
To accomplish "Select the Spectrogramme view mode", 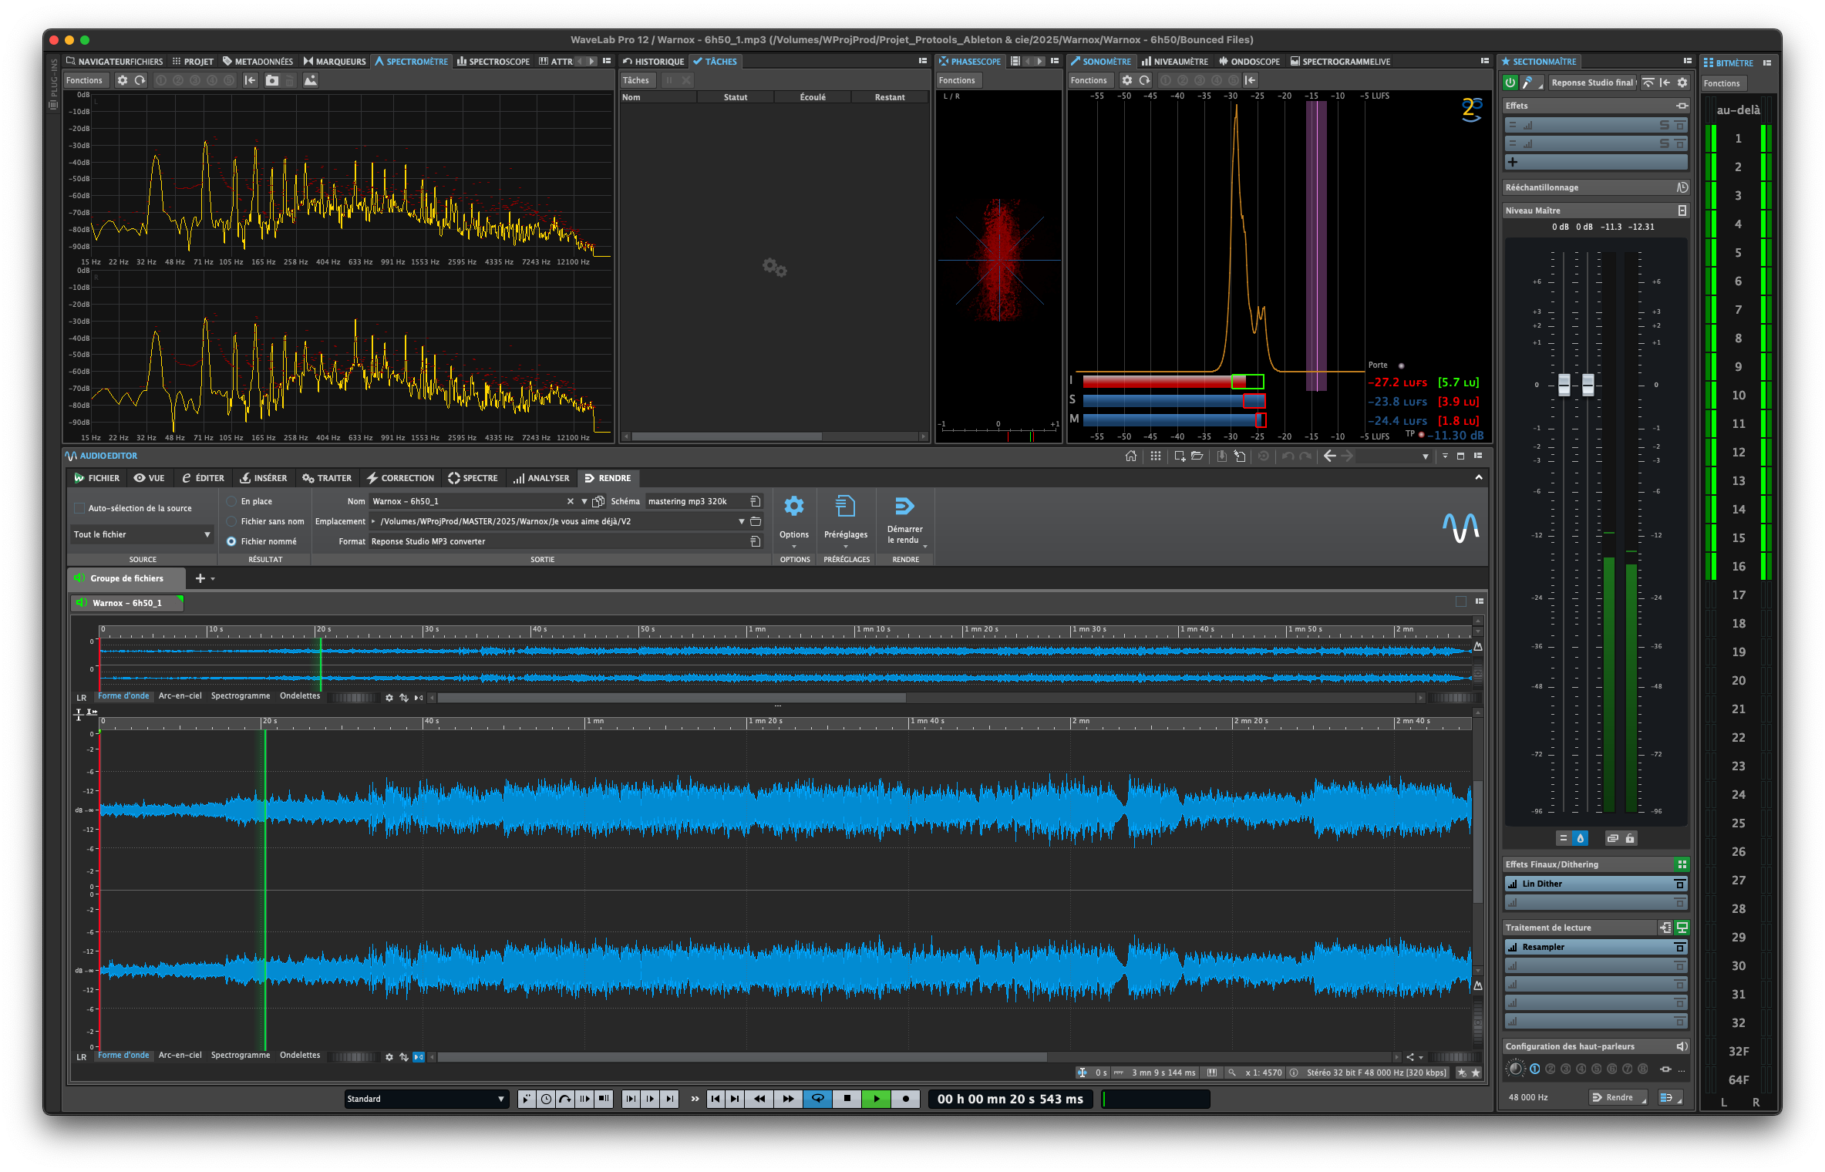I will [241, 1055].
